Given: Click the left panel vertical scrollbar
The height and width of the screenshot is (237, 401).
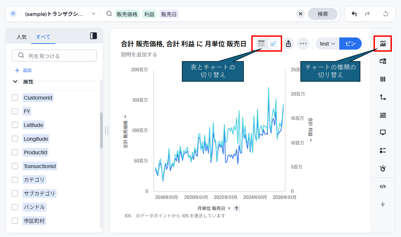Looking at the screenshot, I should (101, 130).
